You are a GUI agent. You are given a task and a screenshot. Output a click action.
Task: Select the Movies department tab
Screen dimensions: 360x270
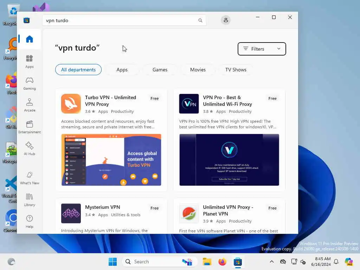(x=198, y=70)
